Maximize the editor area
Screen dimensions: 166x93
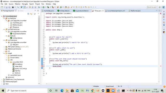(160, 11)
